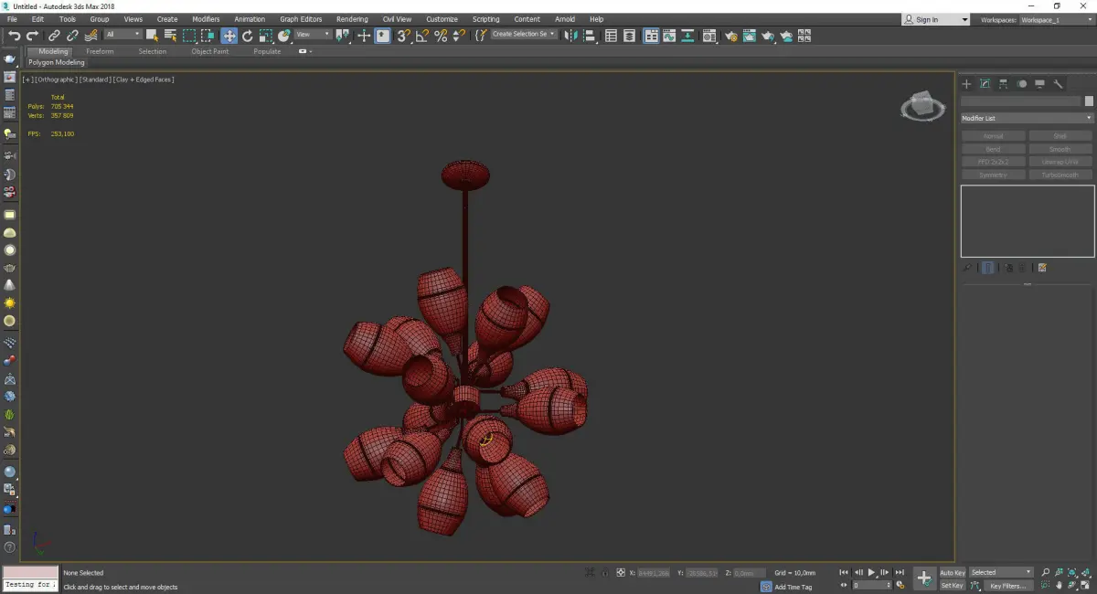Choose the Select and Rotate tool
Screen dimensions: 1097x594
pos(247,36)
